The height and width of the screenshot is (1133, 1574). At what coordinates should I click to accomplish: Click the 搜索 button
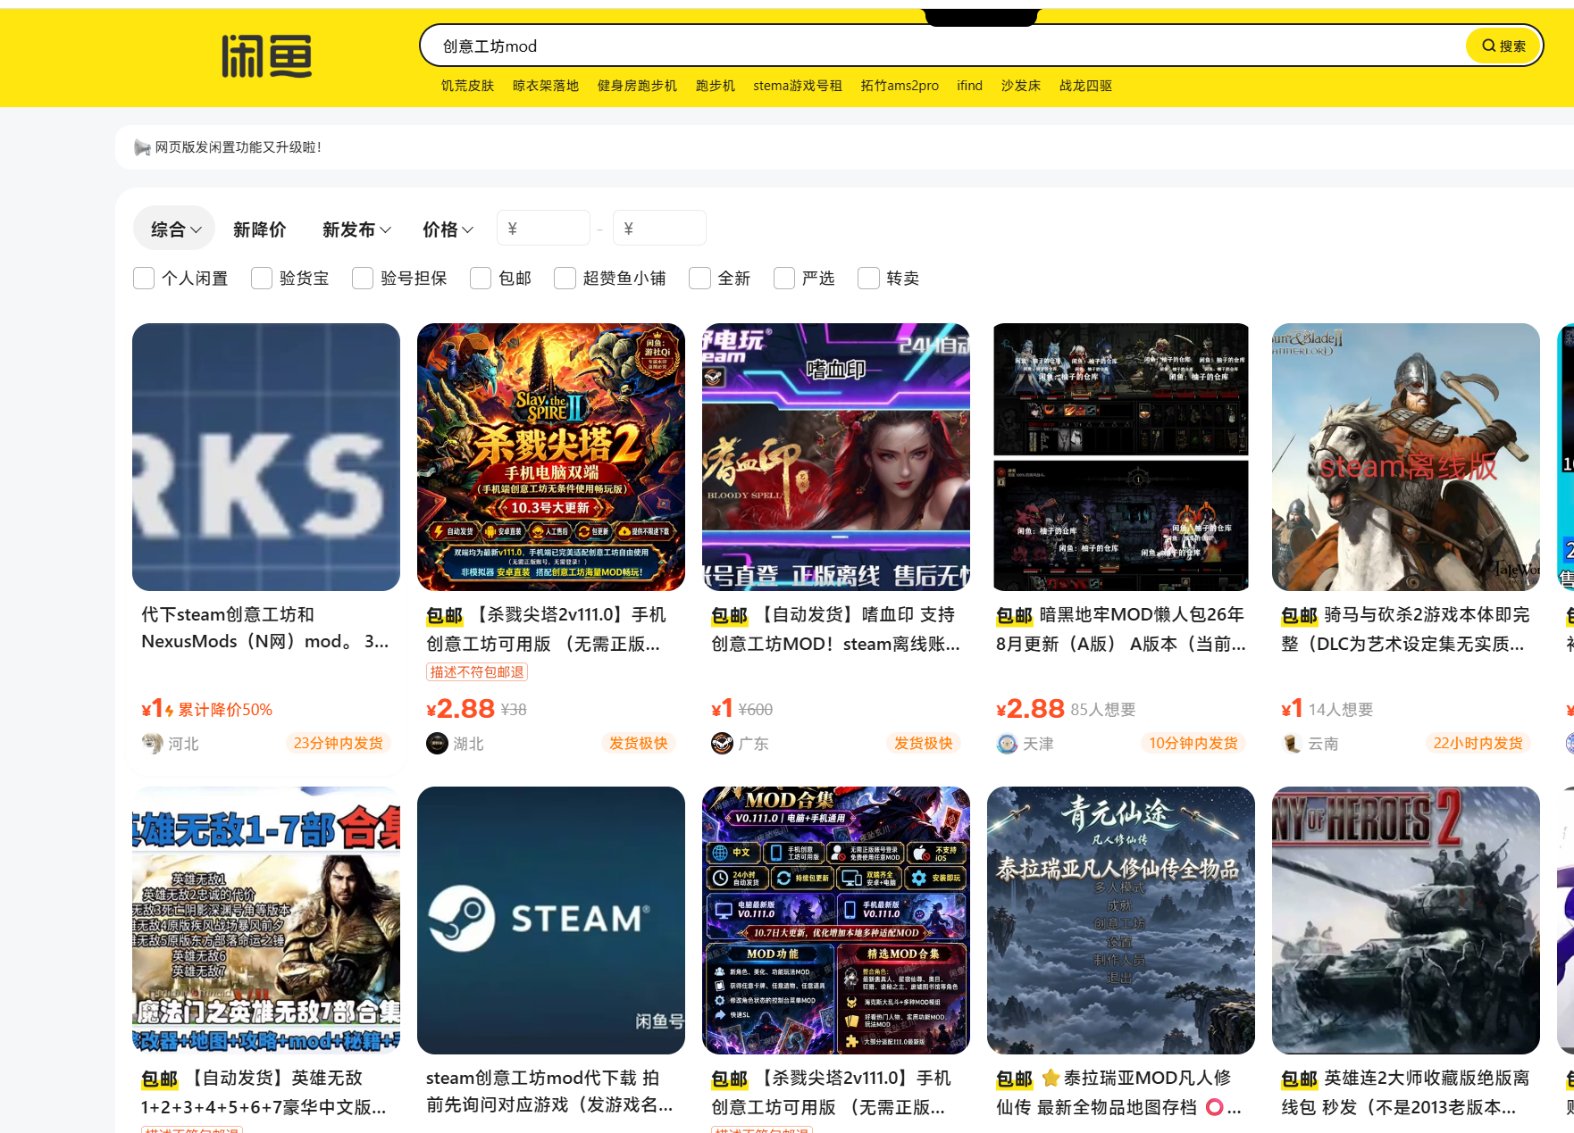(x=1504, y=46)
